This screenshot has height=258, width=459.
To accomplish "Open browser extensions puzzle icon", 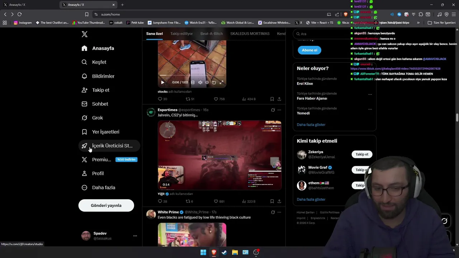I will click(421, 14).
